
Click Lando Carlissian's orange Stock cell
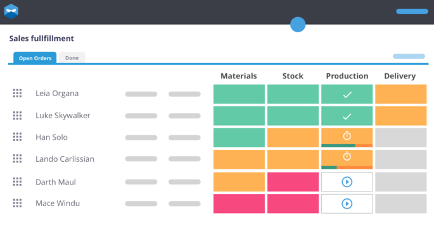(293, 159)
